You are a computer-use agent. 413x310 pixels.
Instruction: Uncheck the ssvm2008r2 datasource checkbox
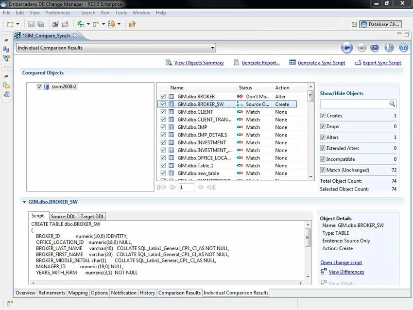coord(39,86)
